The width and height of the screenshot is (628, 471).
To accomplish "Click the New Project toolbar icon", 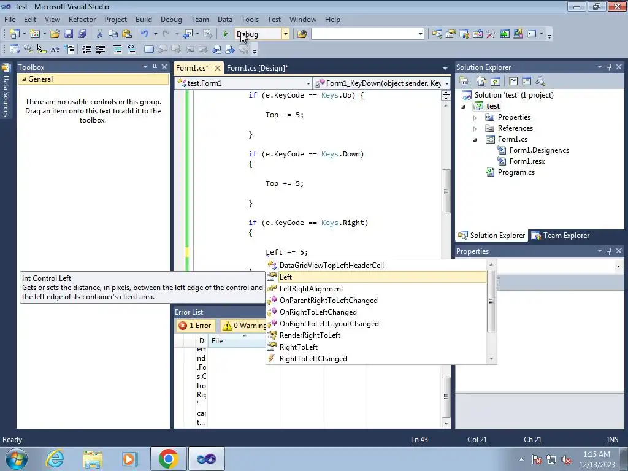I will tap(15, 34).
